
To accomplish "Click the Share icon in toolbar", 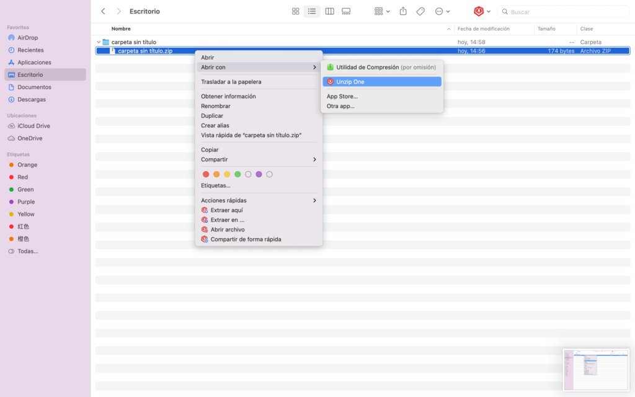I will pyautogui.click(x=403, y=11).
